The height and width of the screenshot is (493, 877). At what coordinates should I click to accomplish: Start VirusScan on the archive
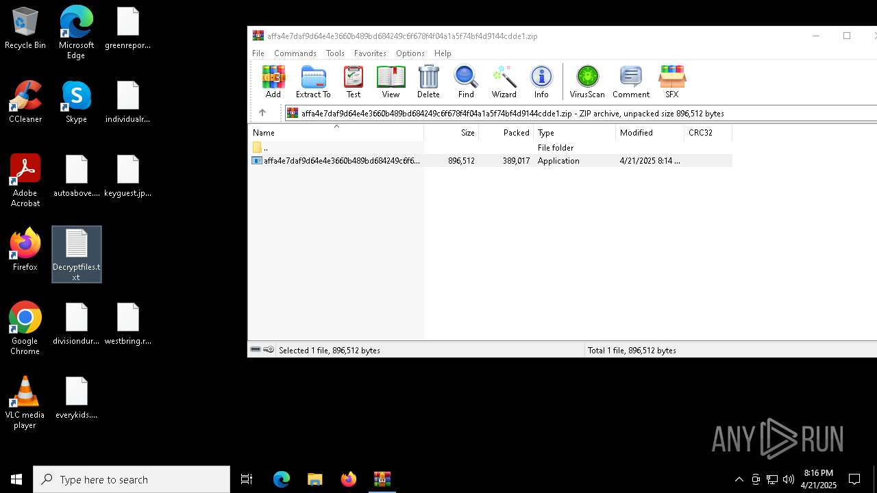pos(587,82)
